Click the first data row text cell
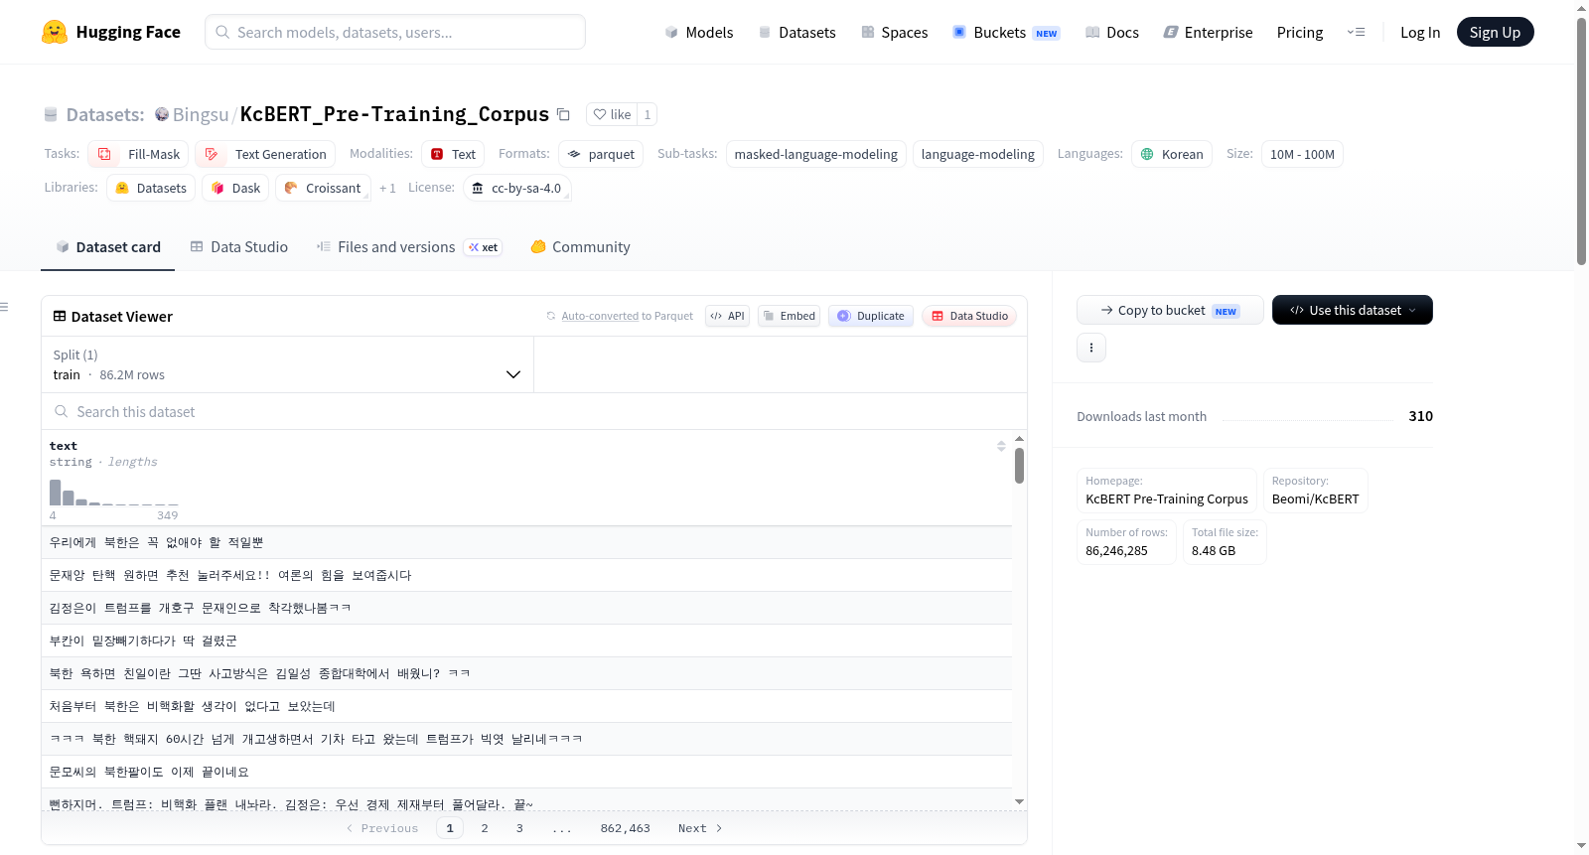Screen dimensions: 1589x855 click(526, 542)
